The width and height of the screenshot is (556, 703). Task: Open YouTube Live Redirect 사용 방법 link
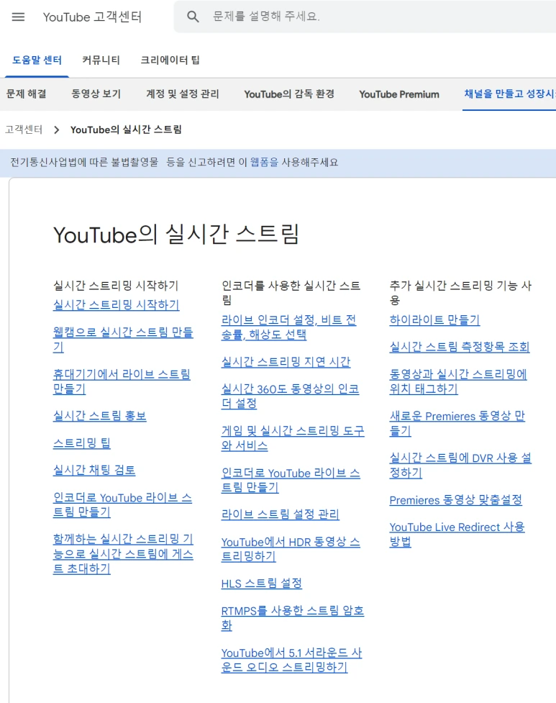[457, 534]
